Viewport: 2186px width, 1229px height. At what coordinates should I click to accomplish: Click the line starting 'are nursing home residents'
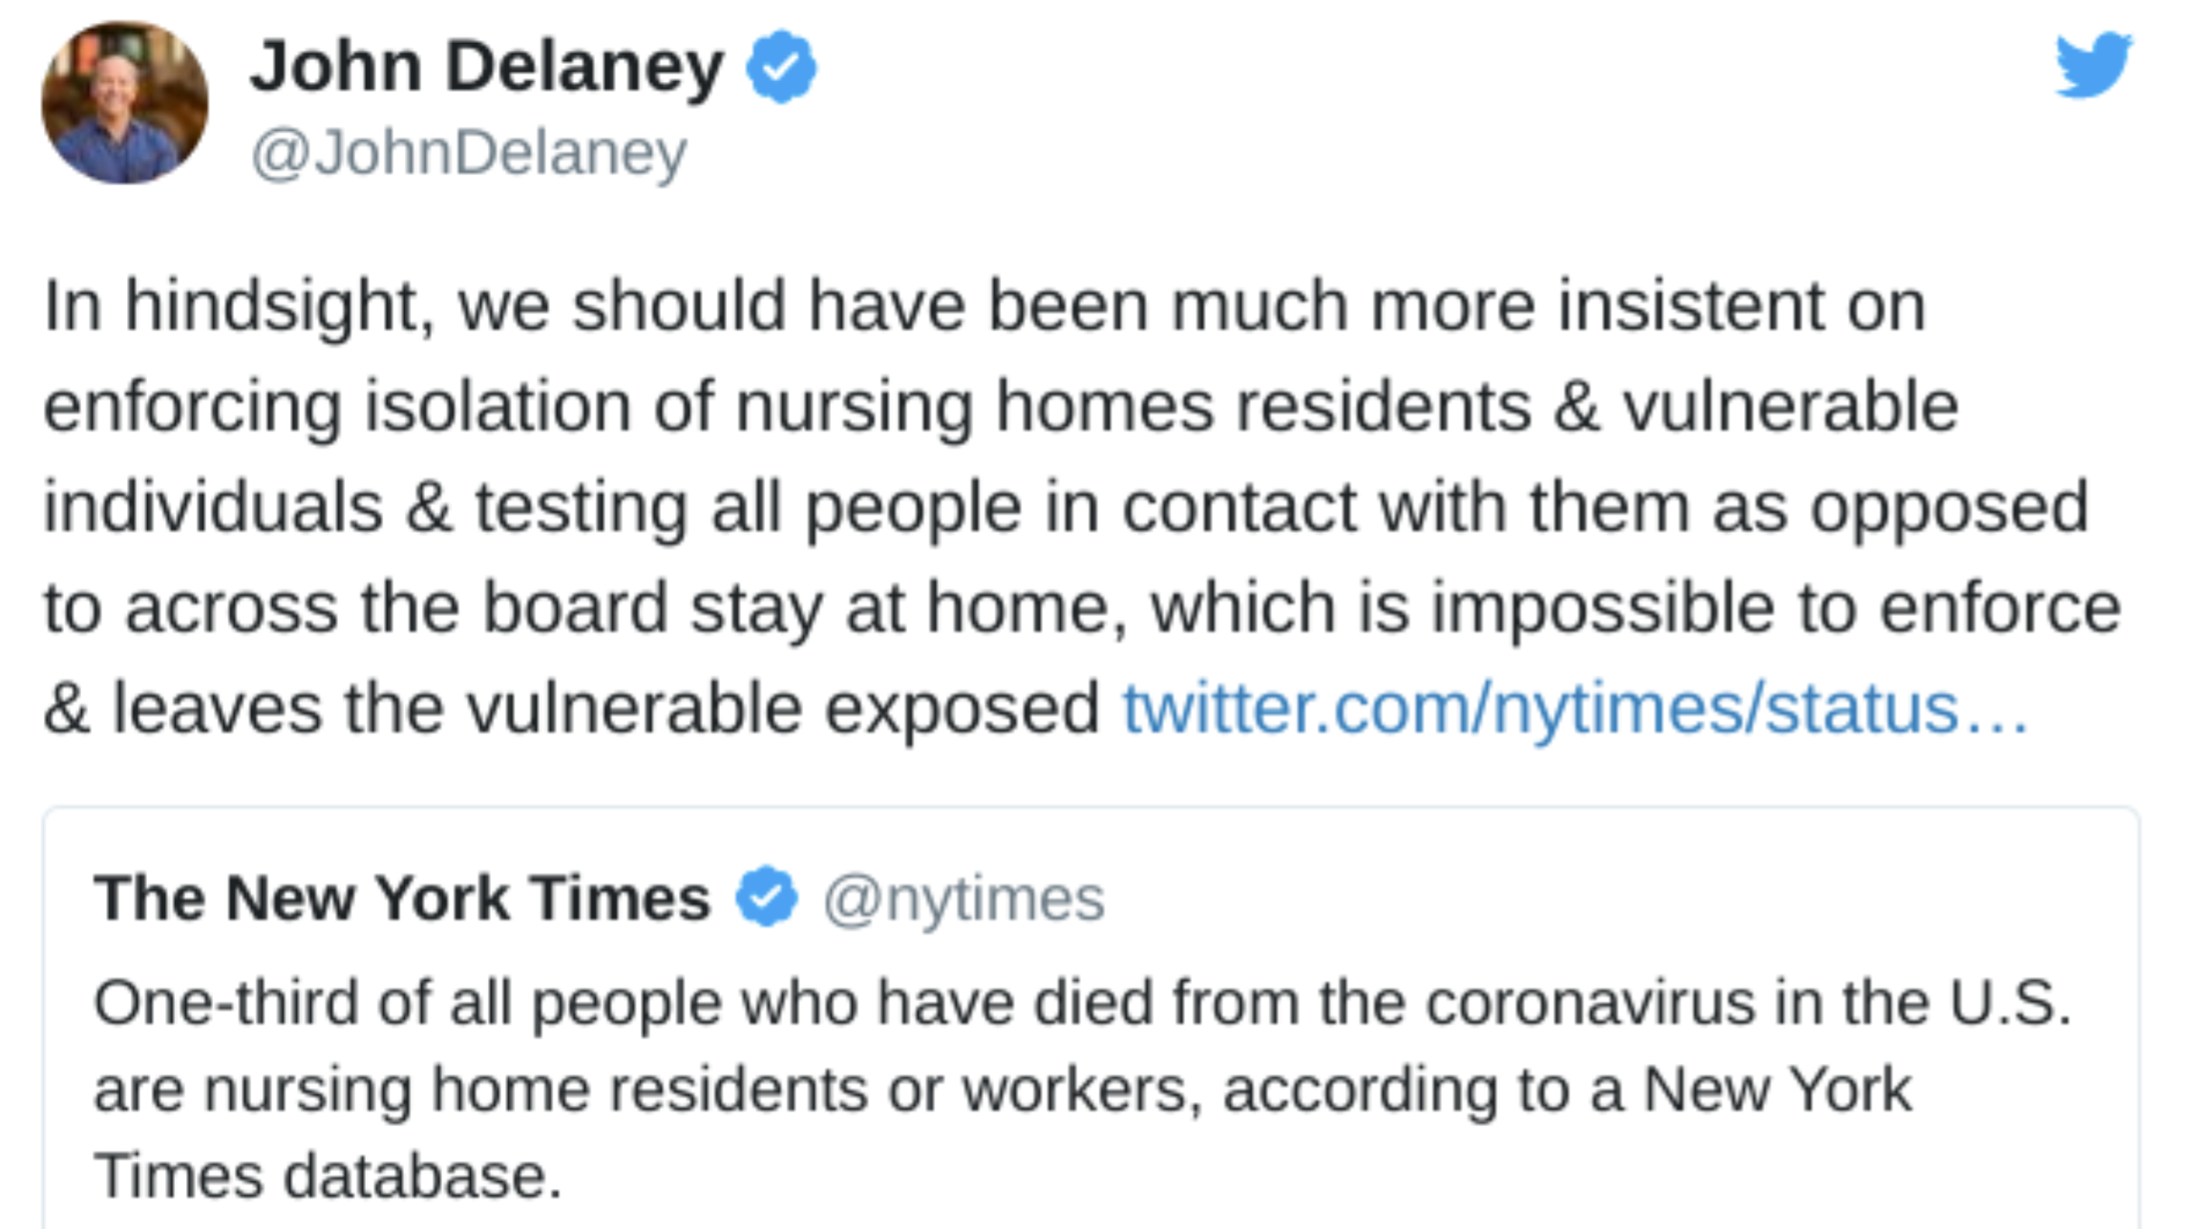(1003, 1089)
